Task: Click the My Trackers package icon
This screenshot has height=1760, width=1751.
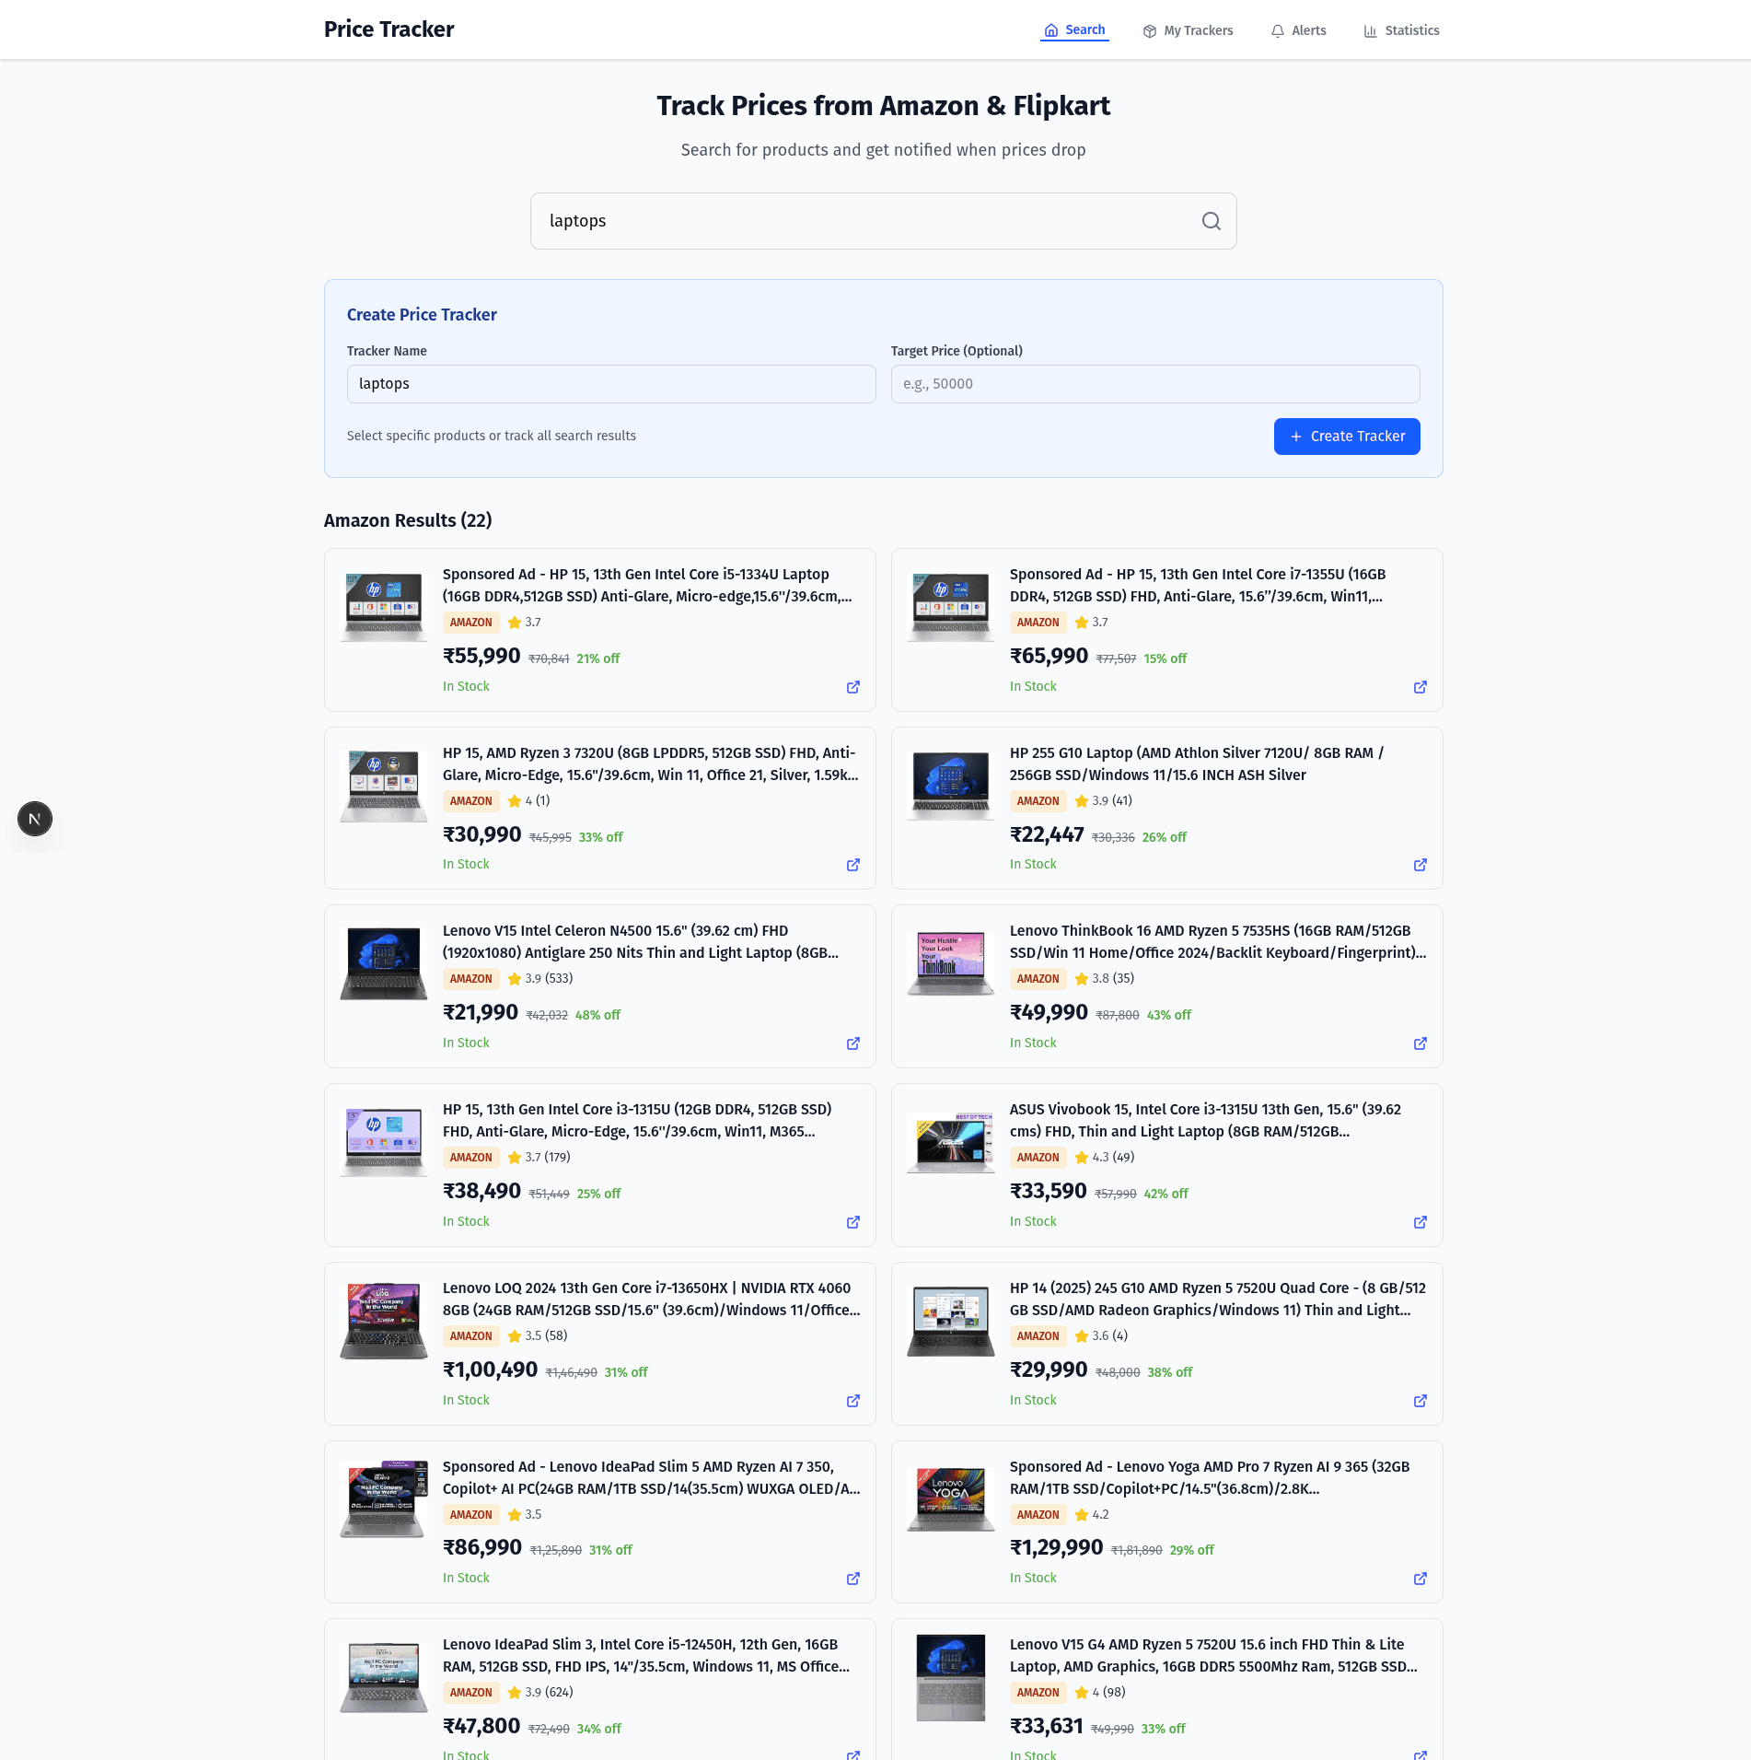Action: (x=1149, y=30)
